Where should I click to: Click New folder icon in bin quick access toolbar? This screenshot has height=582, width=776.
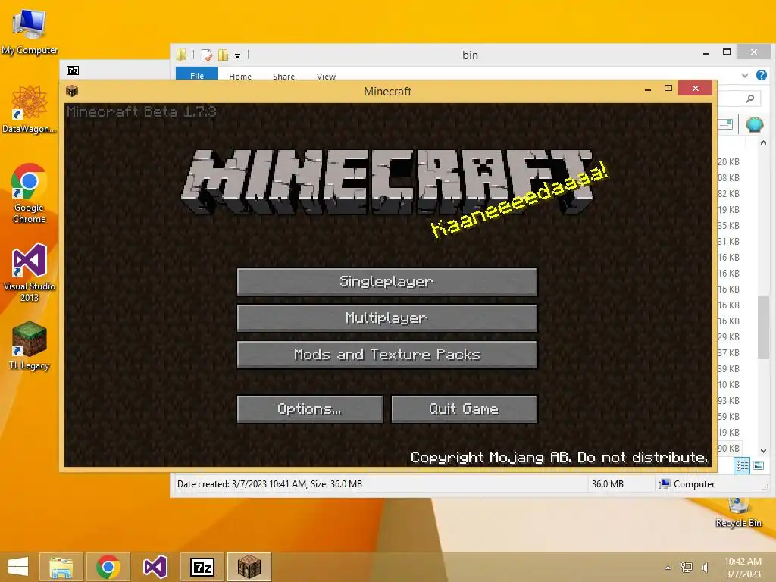[224, 55]
